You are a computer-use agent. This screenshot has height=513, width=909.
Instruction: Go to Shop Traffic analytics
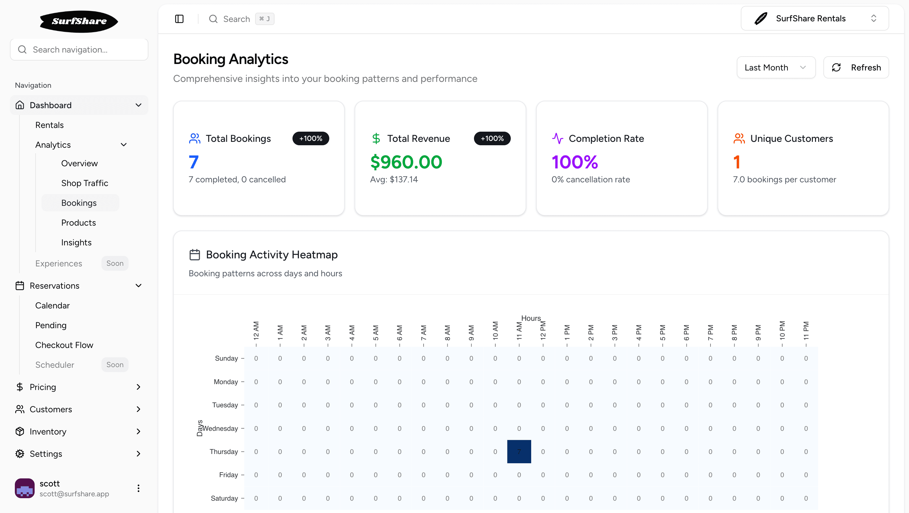(85, 183)
